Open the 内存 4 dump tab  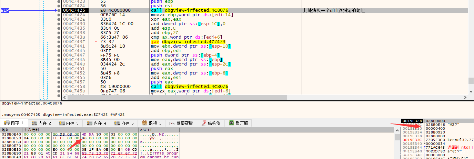pos(97,123)
